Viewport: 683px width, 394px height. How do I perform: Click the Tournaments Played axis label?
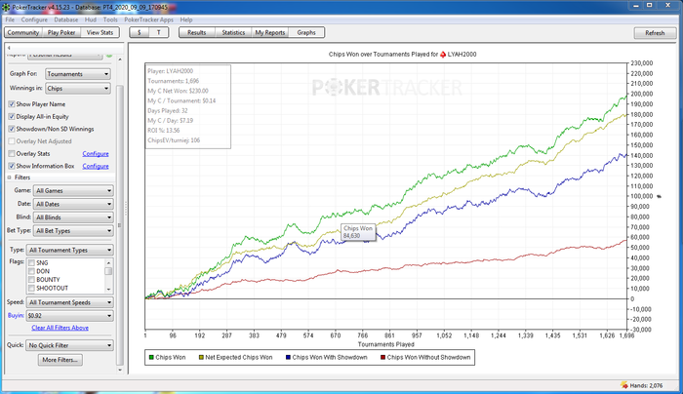pos(386,344)
